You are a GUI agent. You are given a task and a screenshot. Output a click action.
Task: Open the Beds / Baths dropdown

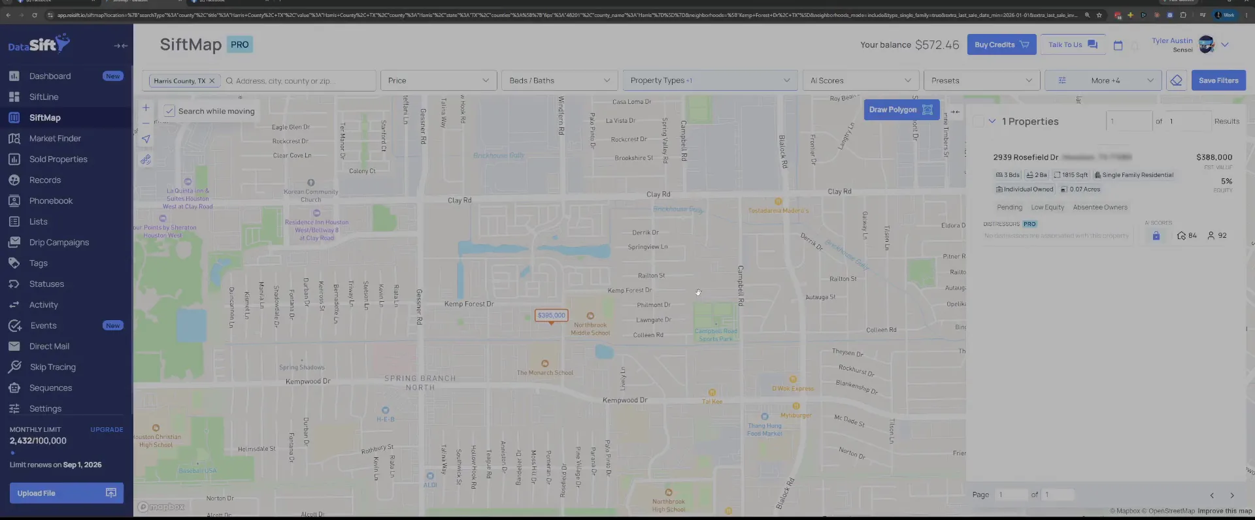pos(560,80)
